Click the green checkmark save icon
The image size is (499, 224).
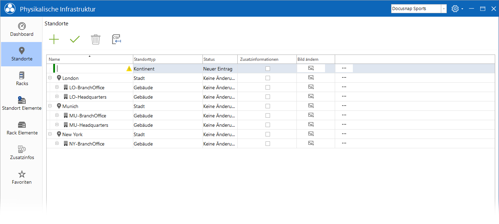pyautogui.click(x=75, y=39)
